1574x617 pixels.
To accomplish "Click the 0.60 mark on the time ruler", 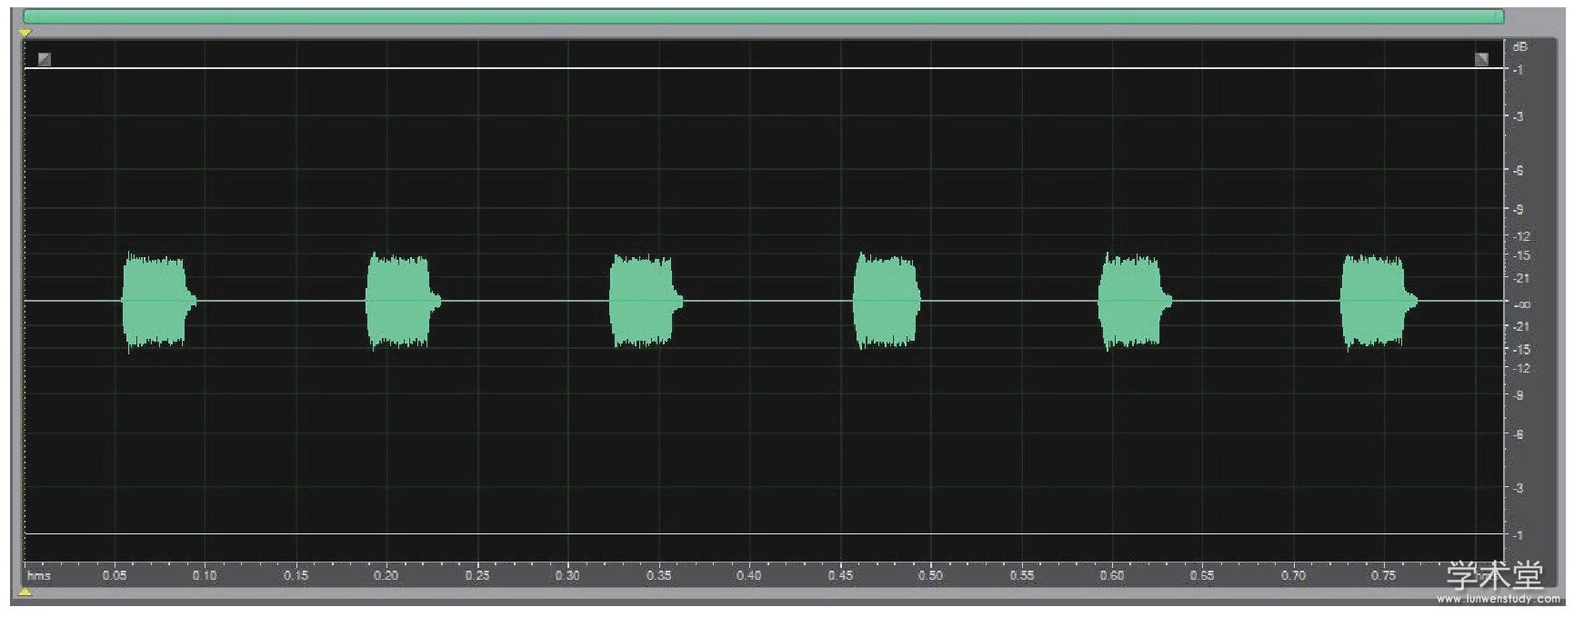I will [x=1111, y=575].
